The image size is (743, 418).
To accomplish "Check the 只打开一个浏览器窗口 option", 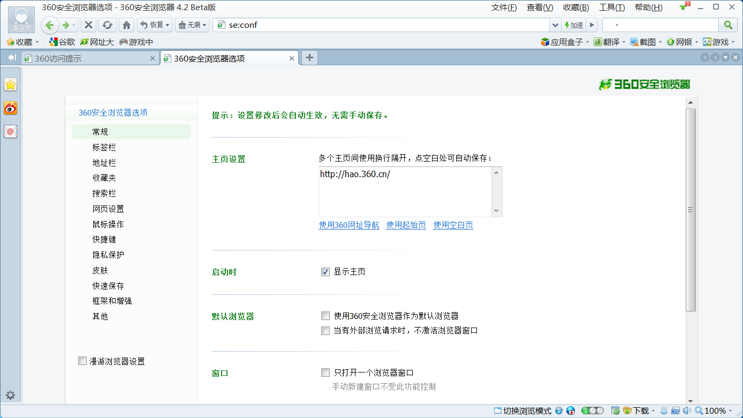I will (325, 373).
